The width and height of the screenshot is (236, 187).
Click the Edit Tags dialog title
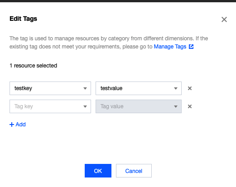pos(23,19)
